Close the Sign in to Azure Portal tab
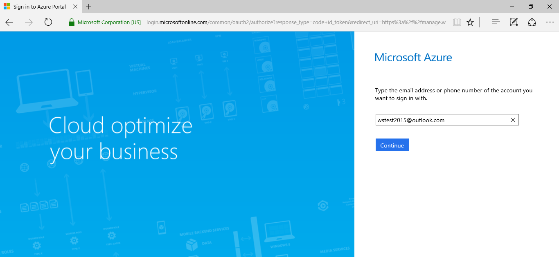This screenshot has height=257, width=559. [75, 7]
